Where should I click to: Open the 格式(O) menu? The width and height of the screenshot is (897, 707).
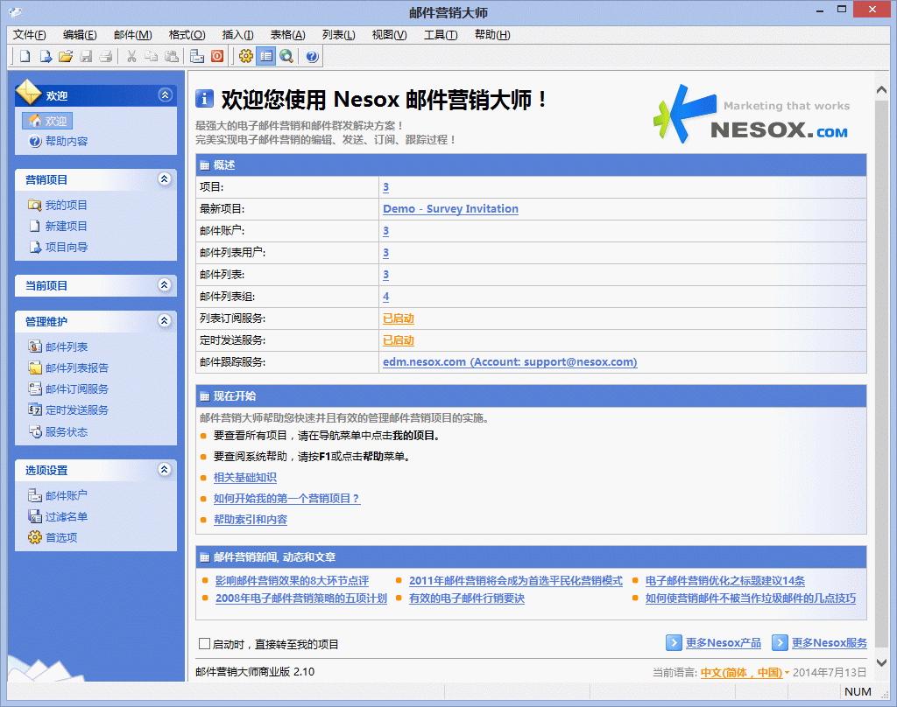click(x=187, y=35)
